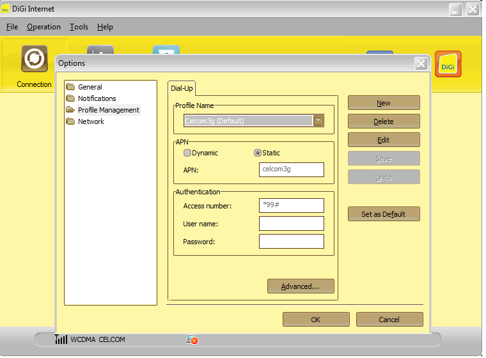Open the Help menu
This screenshot has height=358, width=486.
click(x=105, y=27)
